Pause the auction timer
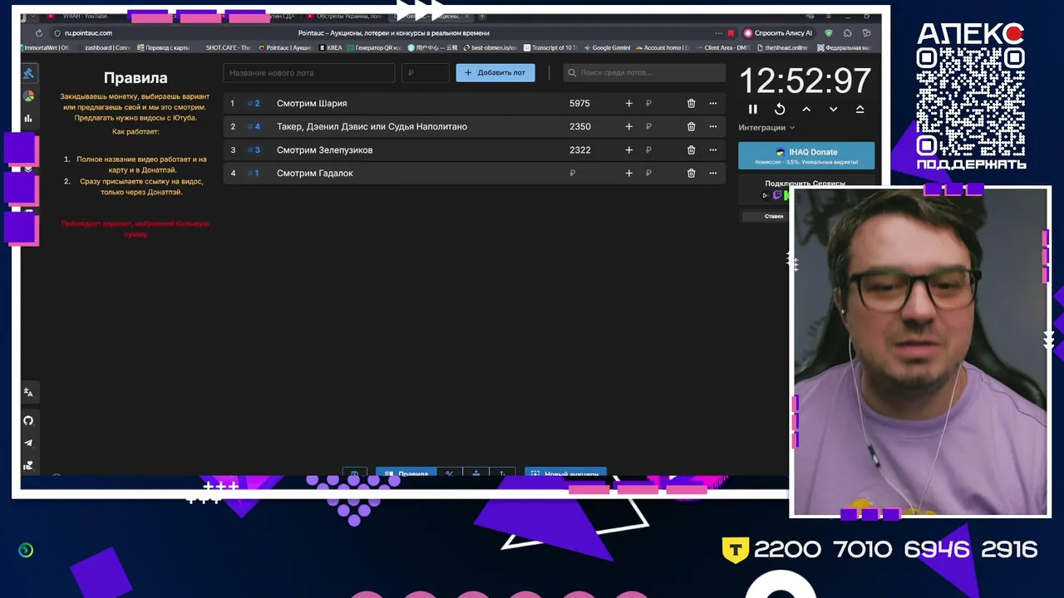 [753, 109]
